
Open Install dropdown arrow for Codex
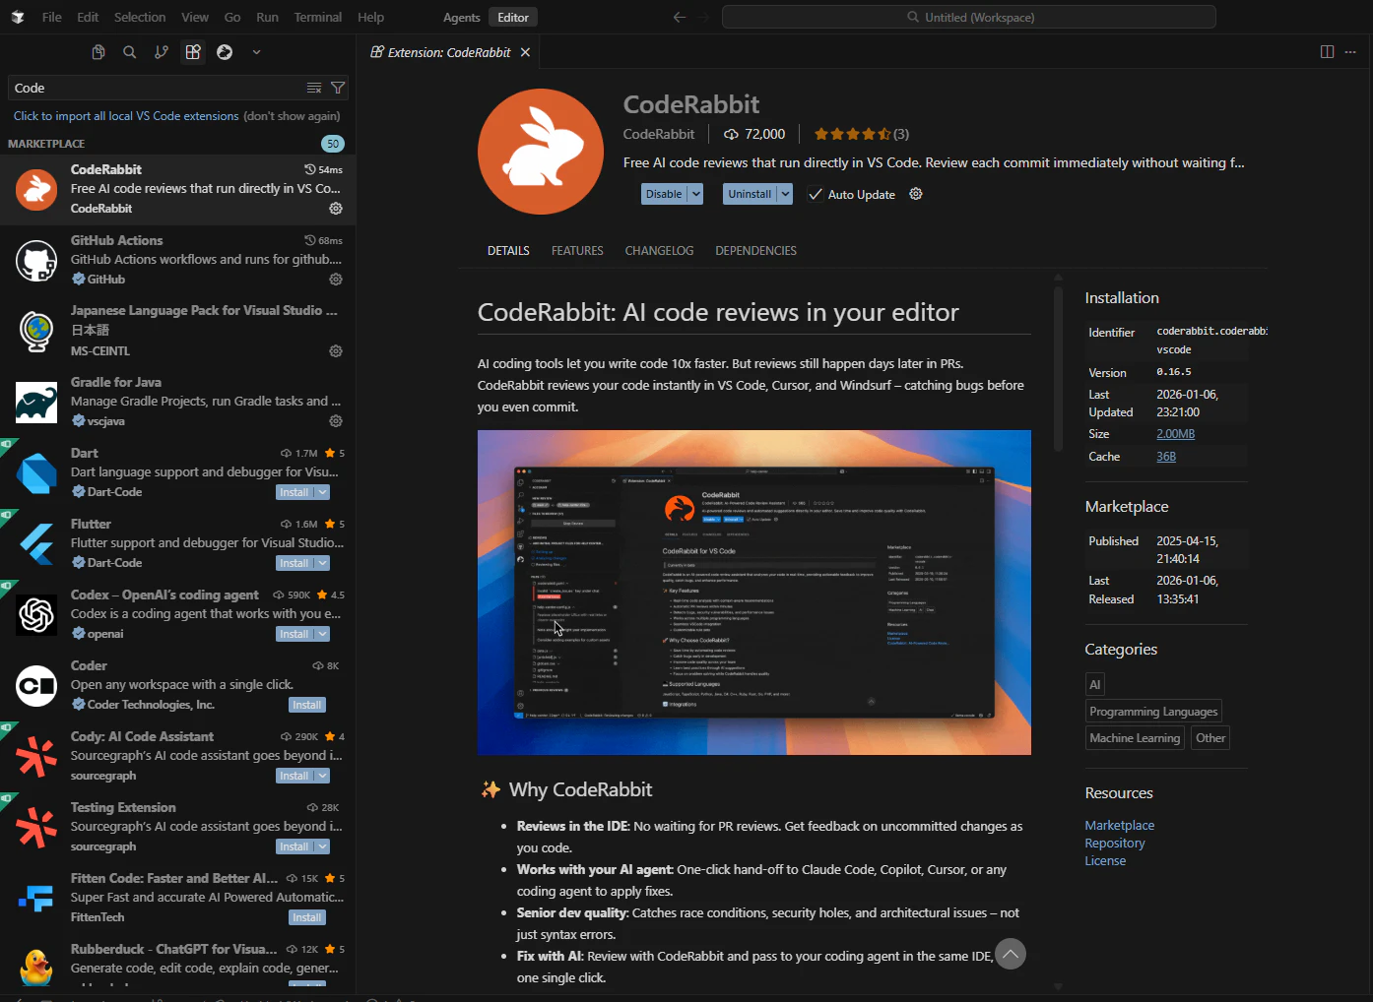click(x=322, y=634)
